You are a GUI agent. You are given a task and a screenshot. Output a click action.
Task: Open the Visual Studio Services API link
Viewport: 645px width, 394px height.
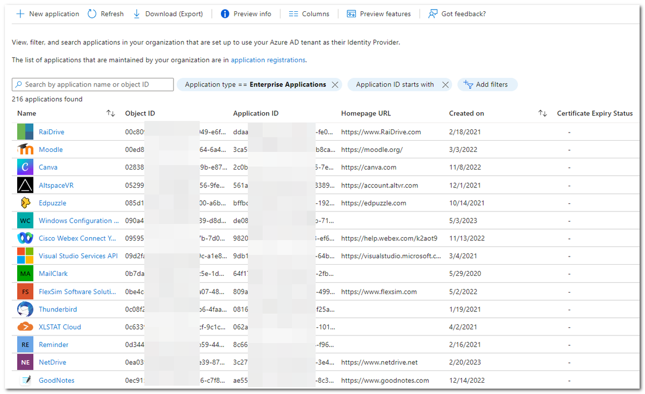coord(78,256)
